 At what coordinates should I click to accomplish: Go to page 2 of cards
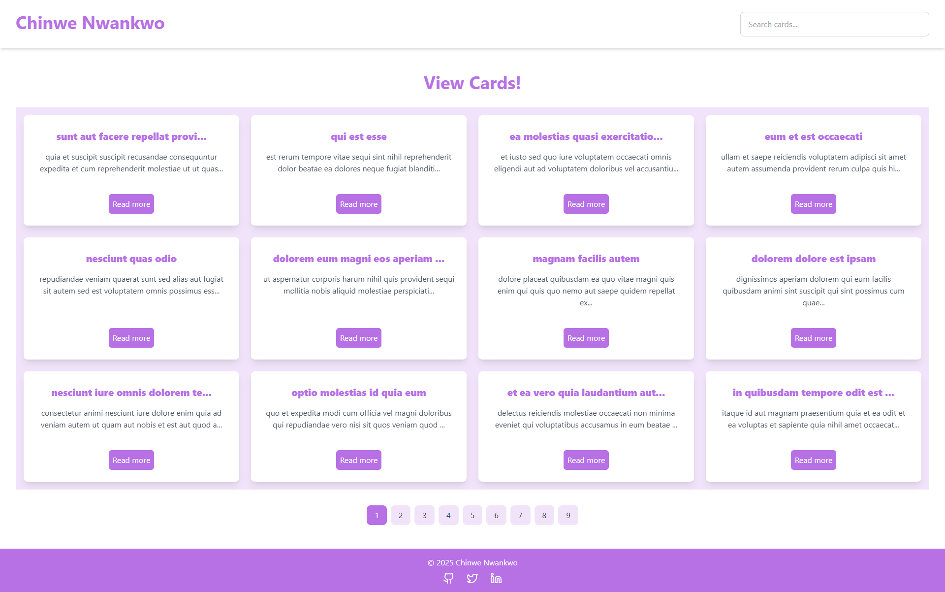click(x=401, y=515)
